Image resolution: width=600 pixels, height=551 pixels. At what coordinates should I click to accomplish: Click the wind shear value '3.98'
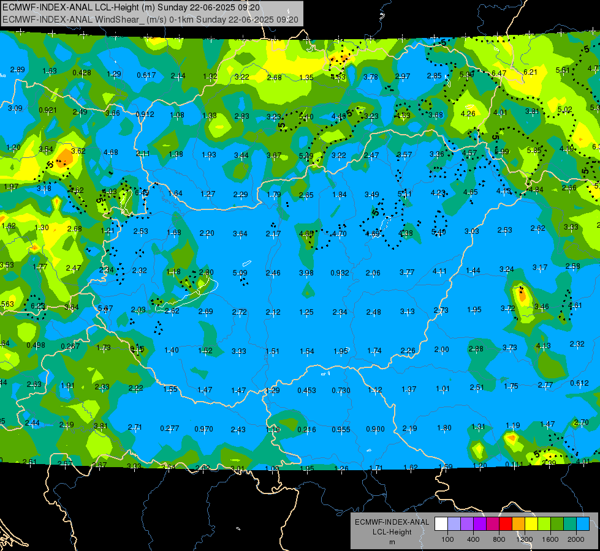306,272
